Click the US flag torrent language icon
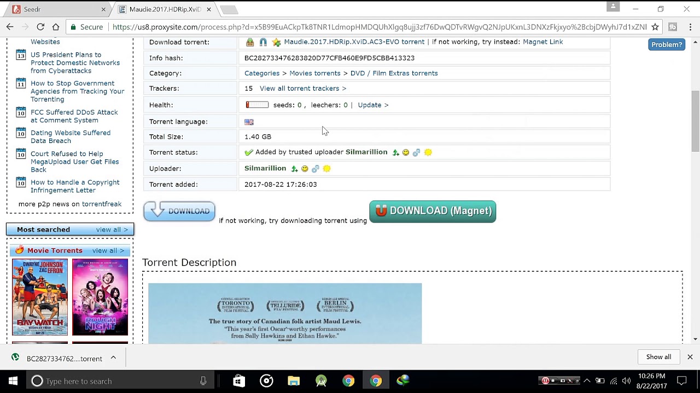This screenshot has width=700, height=393. tap(249, 122)
